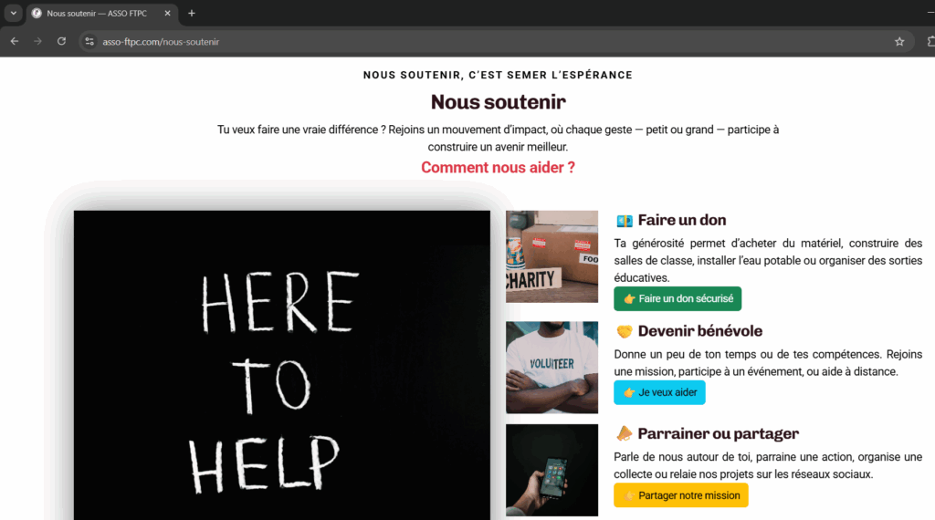Click Faire un don sécurisé button
935x520 pixels.
pos(678,298)
